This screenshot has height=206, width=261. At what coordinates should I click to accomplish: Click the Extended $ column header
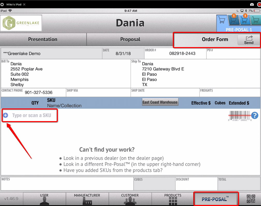tap(239, 103)
